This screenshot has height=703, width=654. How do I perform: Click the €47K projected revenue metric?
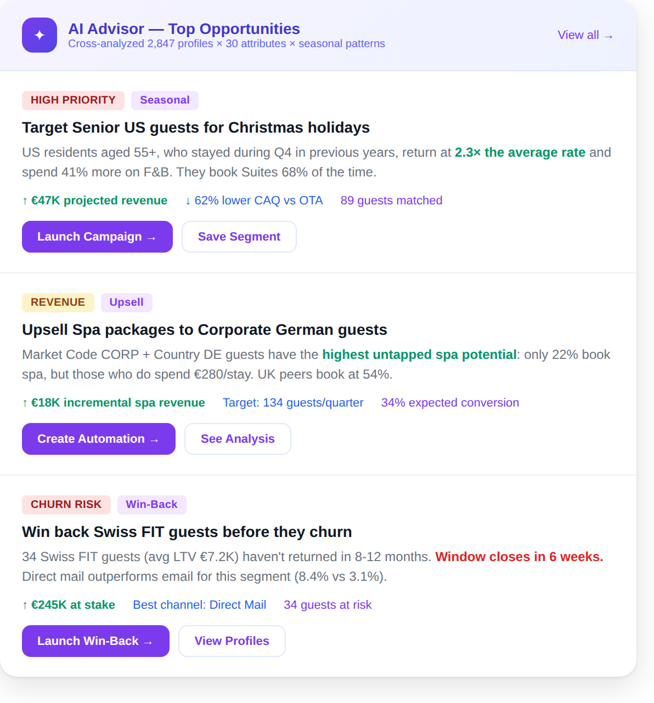[x=94, y=201]
